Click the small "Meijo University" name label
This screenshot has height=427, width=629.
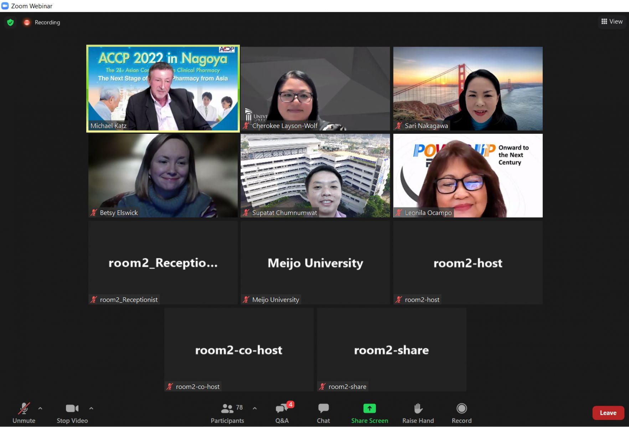point(275,300)
